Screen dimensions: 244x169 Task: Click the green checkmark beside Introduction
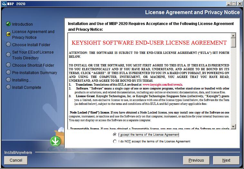point(8,24)
